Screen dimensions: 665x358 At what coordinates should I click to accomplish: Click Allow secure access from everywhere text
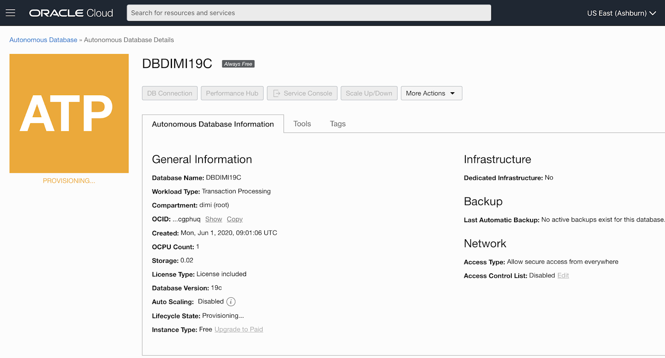point(563,262)
